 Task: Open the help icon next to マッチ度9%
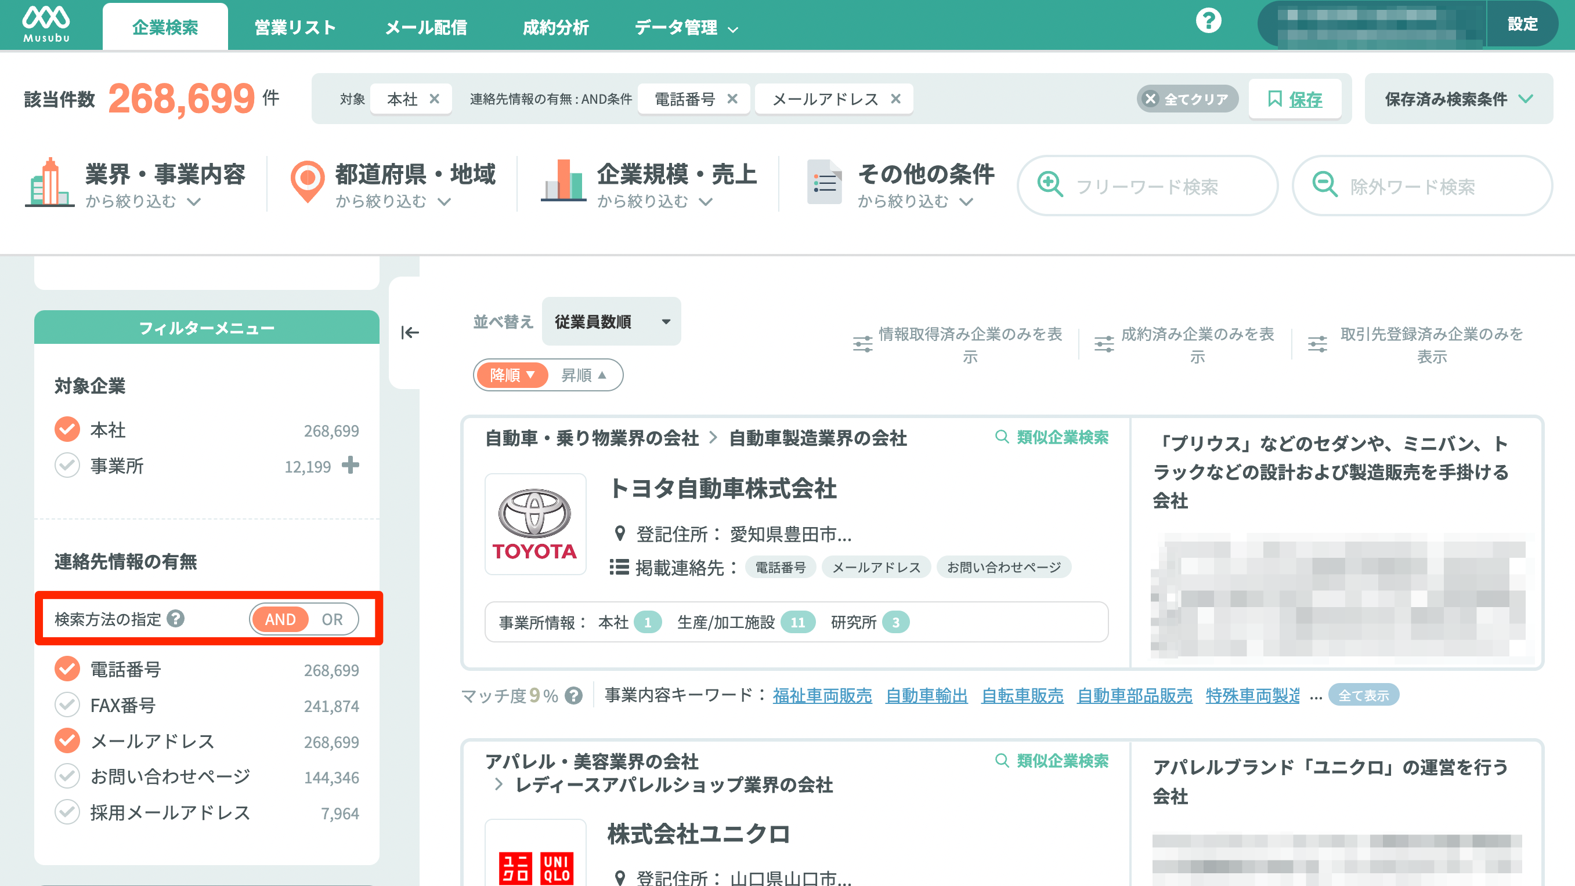573,696
